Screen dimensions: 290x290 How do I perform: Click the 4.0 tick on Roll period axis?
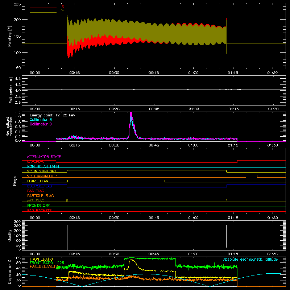tap(18, 91)
